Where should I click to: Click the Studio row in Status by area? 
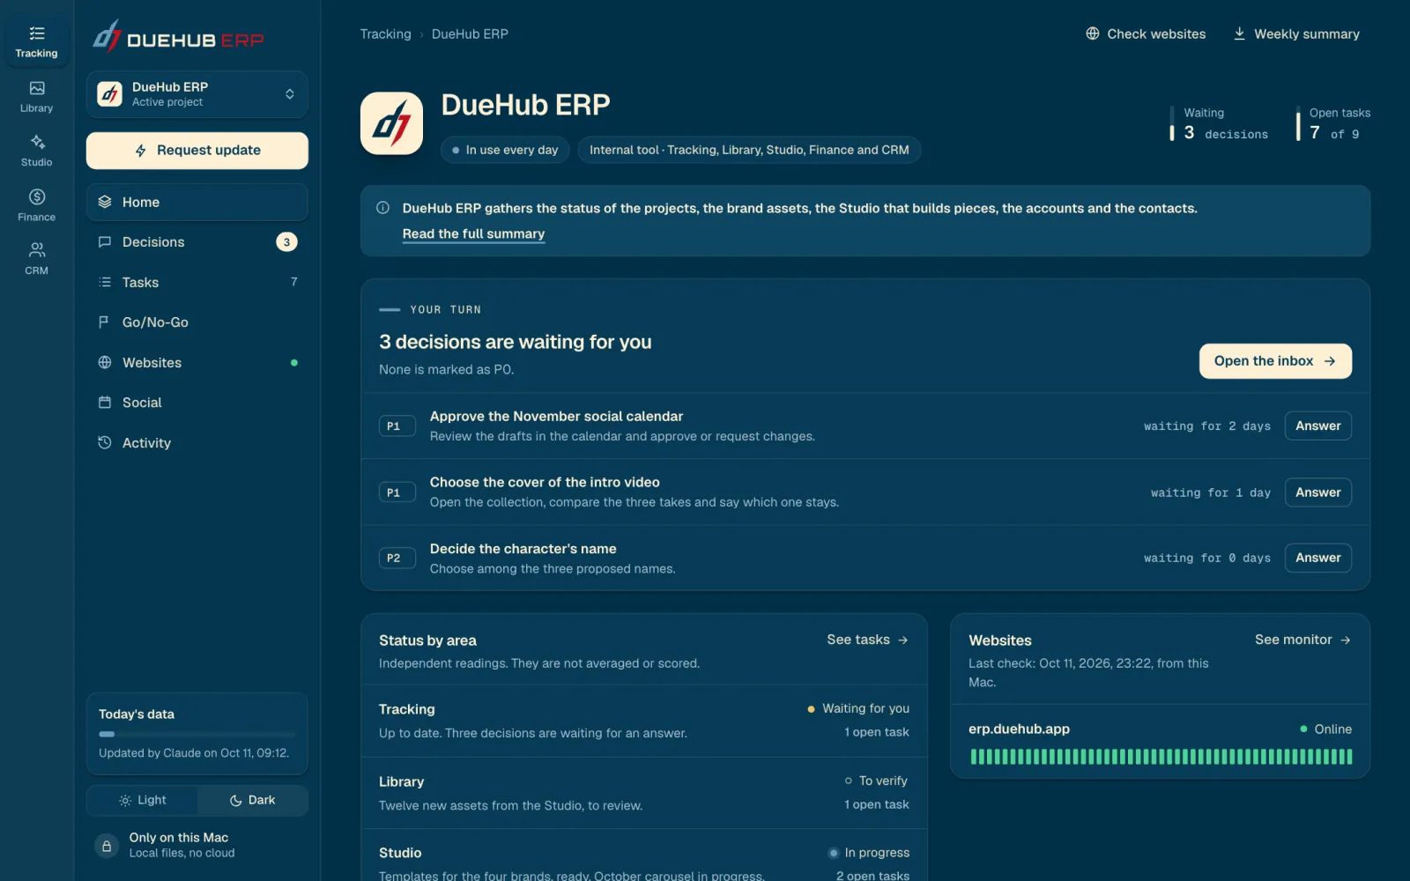[x=644, y=855]
